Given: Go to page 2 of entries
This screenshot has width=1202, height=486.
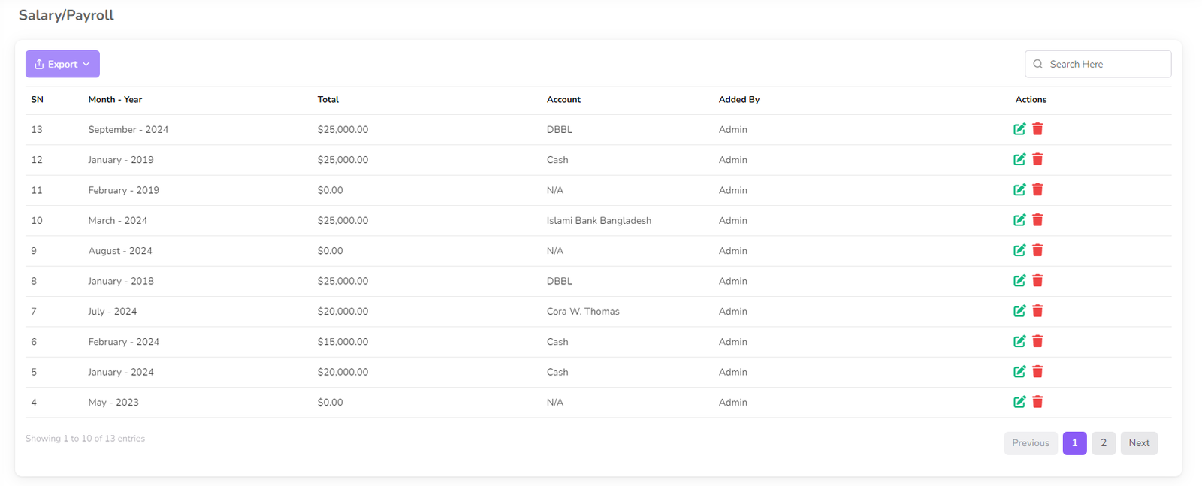Looking at the screenshot, I should click(1103, 443).
